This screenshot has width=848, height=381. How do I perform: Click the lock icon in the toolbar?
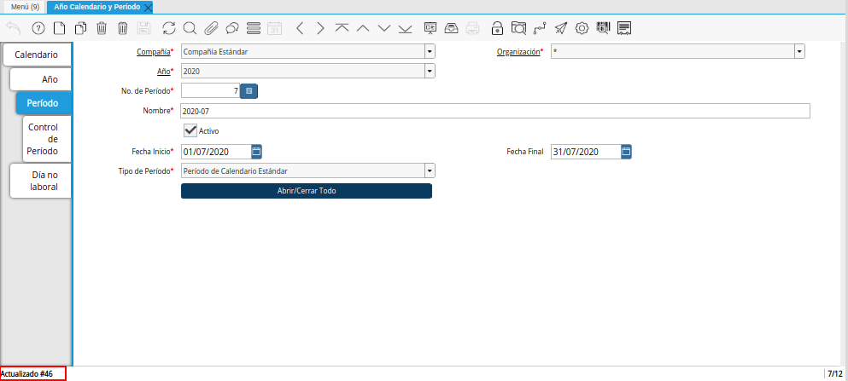(497, 28)
